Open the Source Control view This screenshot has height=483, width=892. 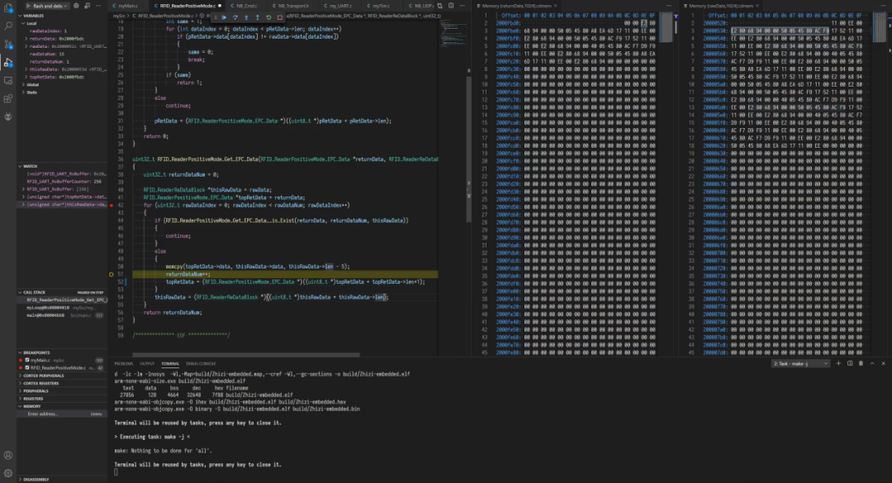8,42
